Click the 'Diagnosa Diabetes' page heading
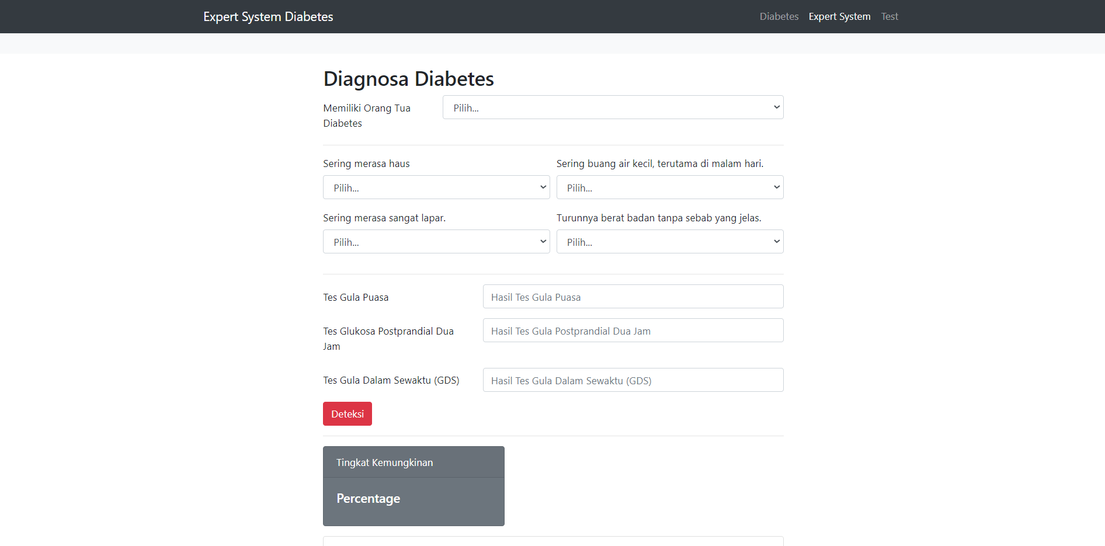The image size is (1105, 546). point(408,79)
